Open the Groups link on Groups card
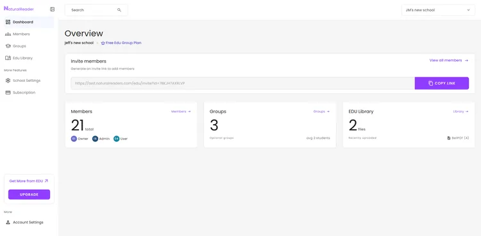The image size is (481, 236). pos(321,111)
